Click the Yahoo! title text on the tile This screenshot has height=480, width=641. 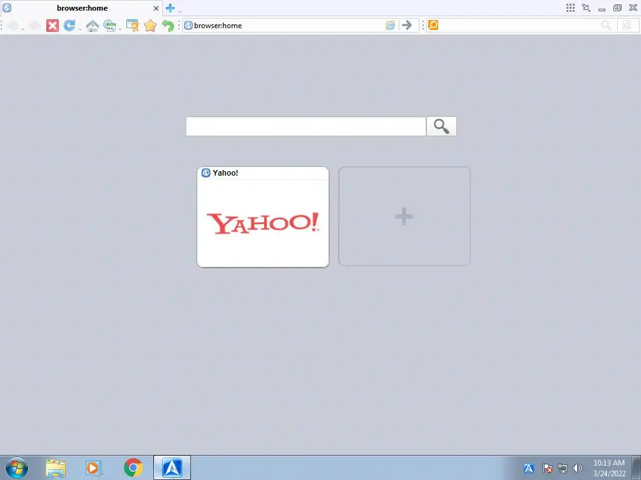[225, 172]
